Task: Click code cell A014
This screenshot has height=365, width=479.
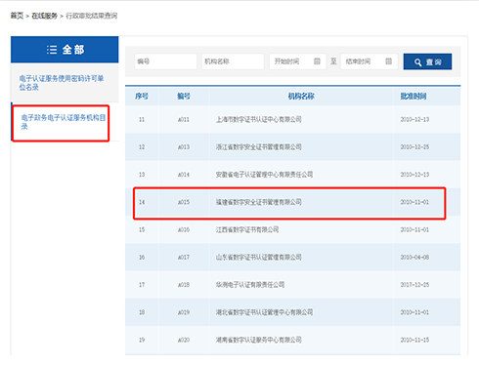Action: pos(184,175)
